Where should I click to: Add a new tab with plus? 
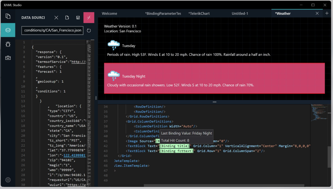point(327,13)
